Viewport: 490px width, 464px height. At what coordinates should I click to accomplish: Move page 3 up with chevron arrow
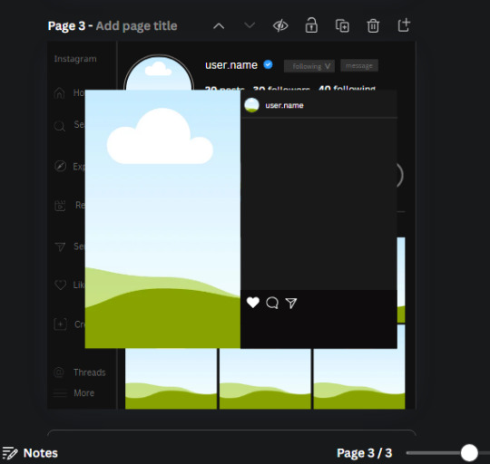219,26
